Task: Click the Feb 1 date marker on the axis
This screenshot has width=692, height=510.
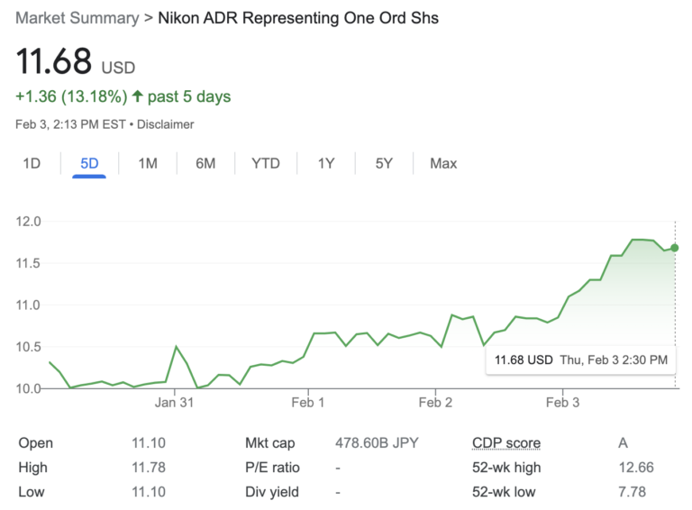Action: (x=308, y=403)
